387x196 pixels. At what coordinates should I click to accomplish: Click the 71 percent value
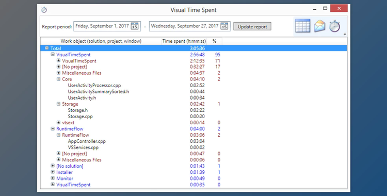(217, 61)
